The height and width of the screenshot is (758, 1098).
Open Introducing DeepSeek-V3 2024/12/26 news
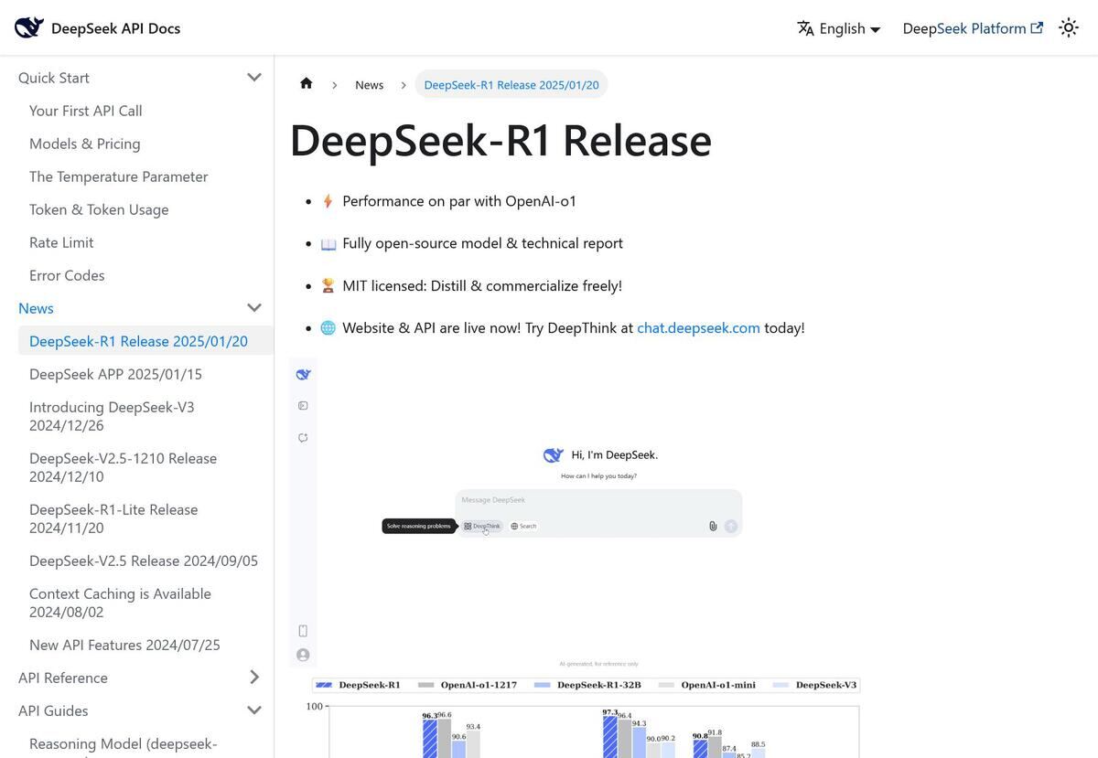coord(112,416)
